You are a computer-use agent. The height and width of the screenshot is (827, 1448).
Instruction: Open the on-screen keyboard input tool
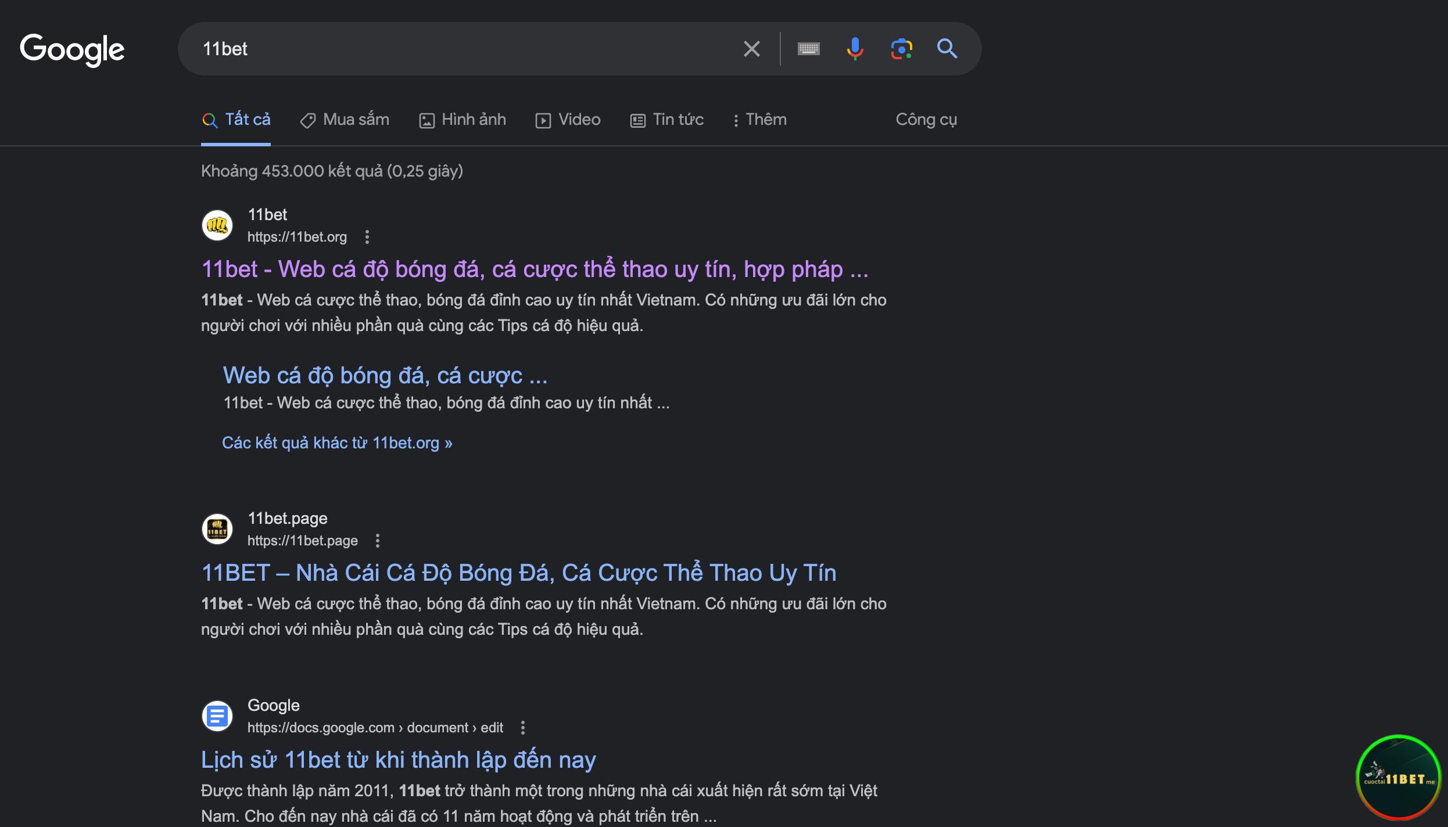click(808, 49)
